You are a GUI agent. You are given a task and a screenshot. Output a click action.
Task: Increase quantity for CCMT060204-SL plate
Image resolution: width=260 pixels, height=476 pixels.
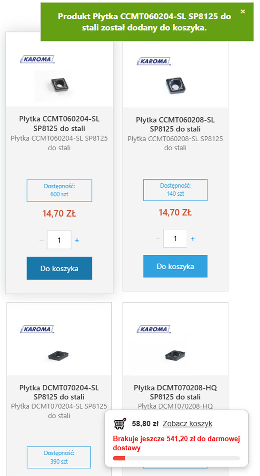coord(77,240)
